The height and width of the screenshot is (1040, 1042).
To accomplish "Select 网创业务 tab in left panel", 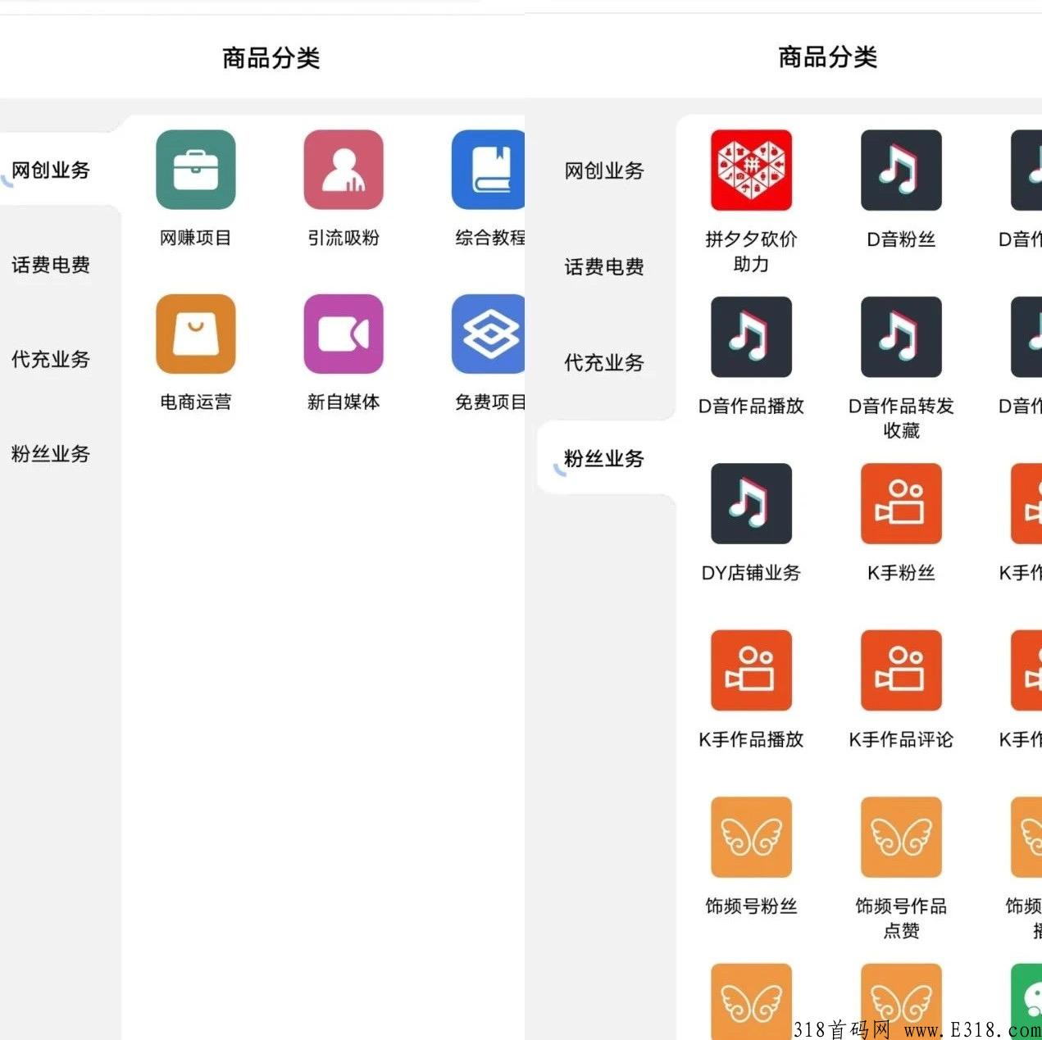I will (x=51, y=170).
